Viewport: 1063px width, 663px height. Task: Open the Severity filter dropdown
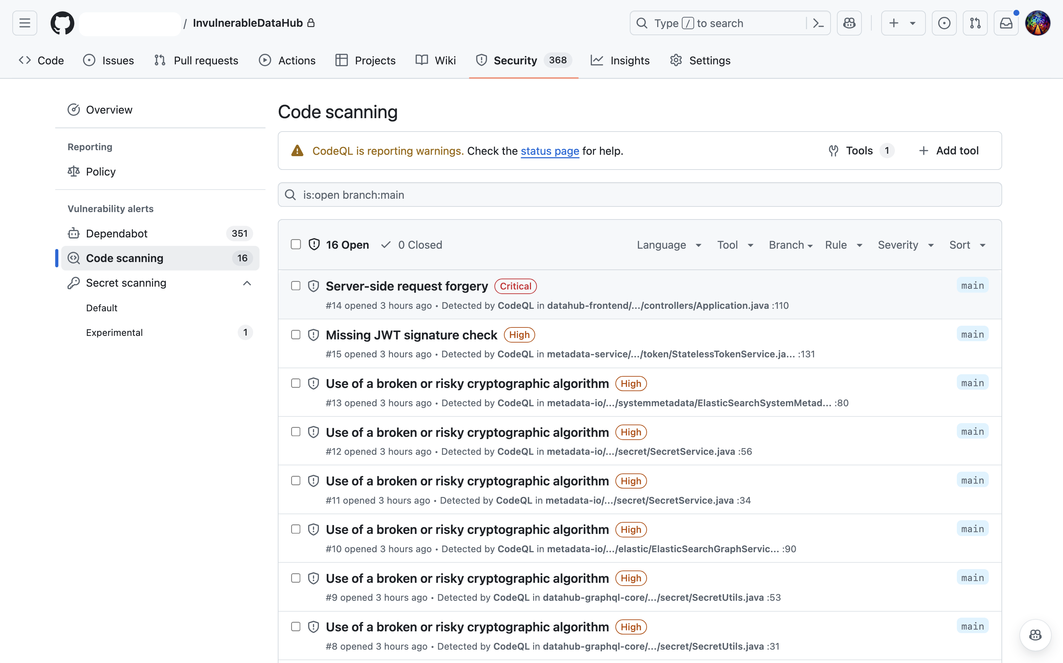905,245
